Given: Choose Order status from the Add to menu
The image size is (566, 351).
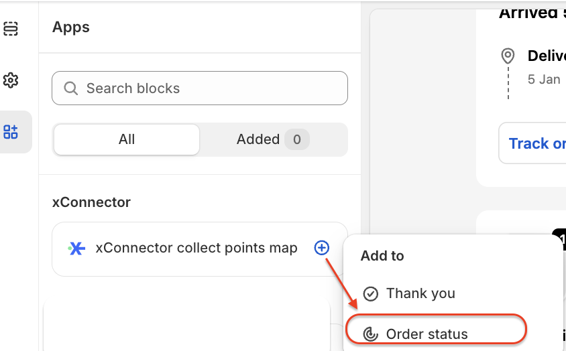Looking at the screenshot, I should (427, 334).
